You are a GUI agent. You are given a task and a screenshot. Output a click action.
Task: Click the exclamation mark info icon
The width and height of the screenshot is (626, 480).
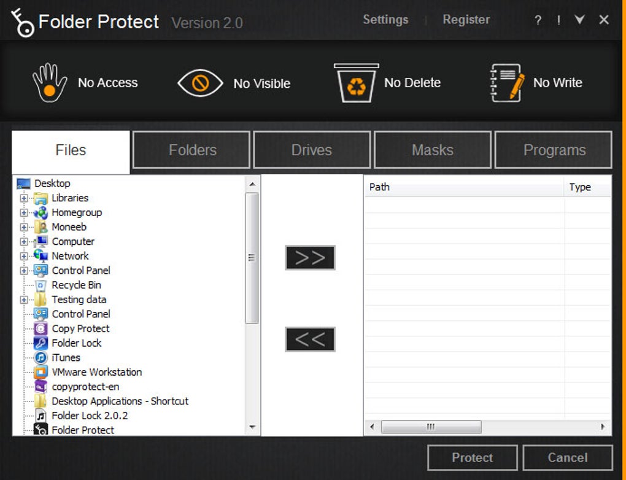(x=558, y=20)
